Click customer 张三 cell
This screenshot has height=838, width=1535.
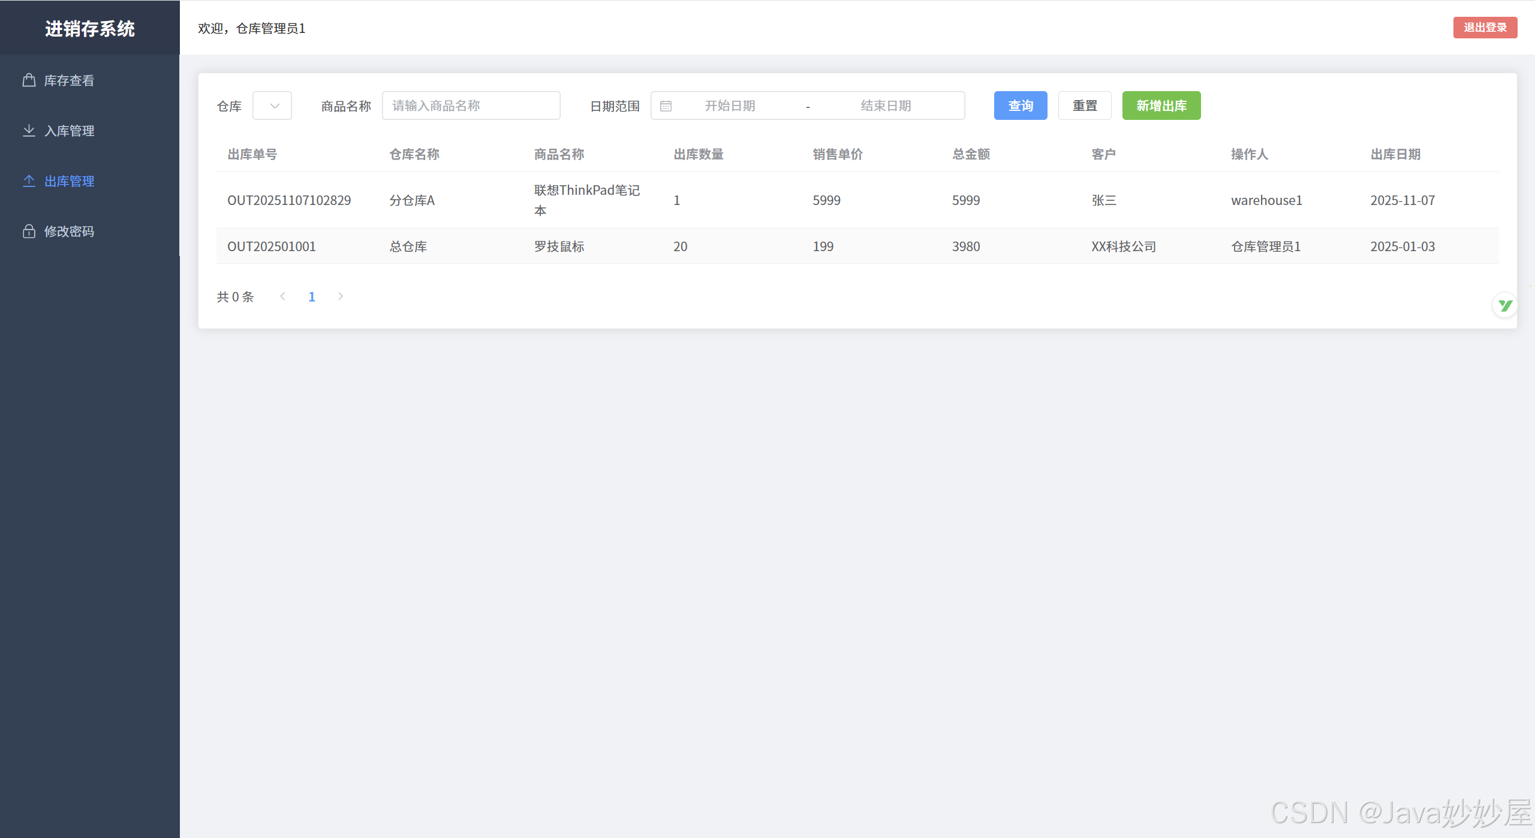click(1104, 200)
